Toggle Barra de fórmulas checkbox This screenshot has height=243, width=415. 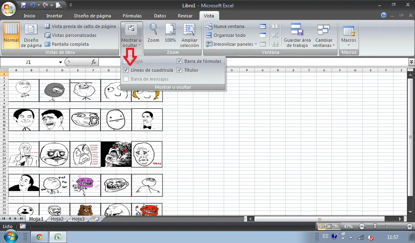[180, 61]
